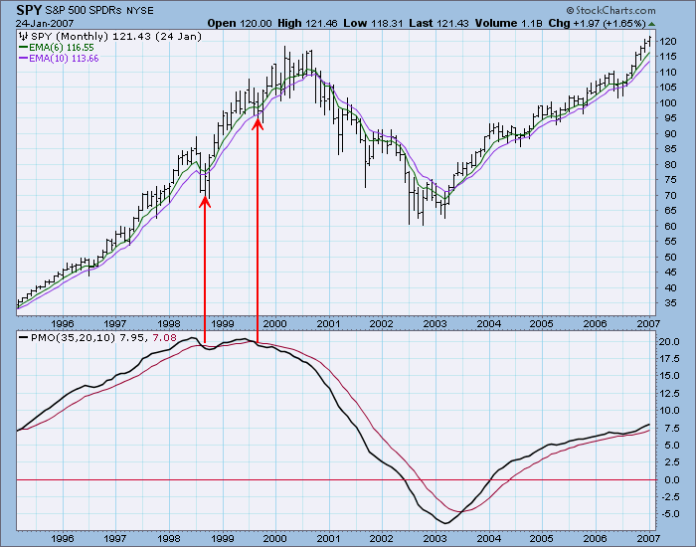This screenshot has height=547, width=696.
Task: Click the red 7.08 signal value in PMO legend
Action: (x=165, y=338)
